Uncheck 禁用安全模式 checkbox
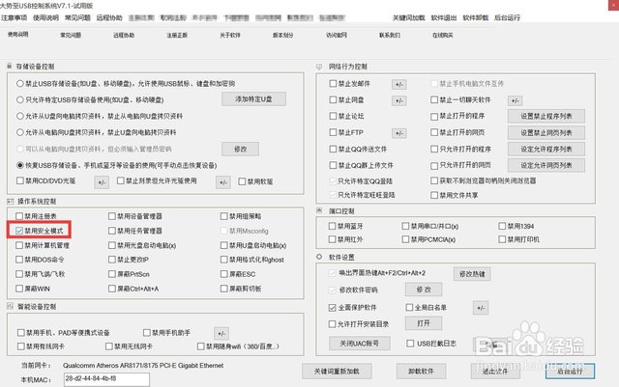The height and width of the screenshot is (387, 619). click(x=19, y=231)
